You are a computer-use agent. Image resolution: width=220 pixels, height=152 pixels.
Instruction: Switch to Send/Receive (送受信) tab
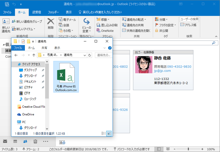(x=37, y=12)
